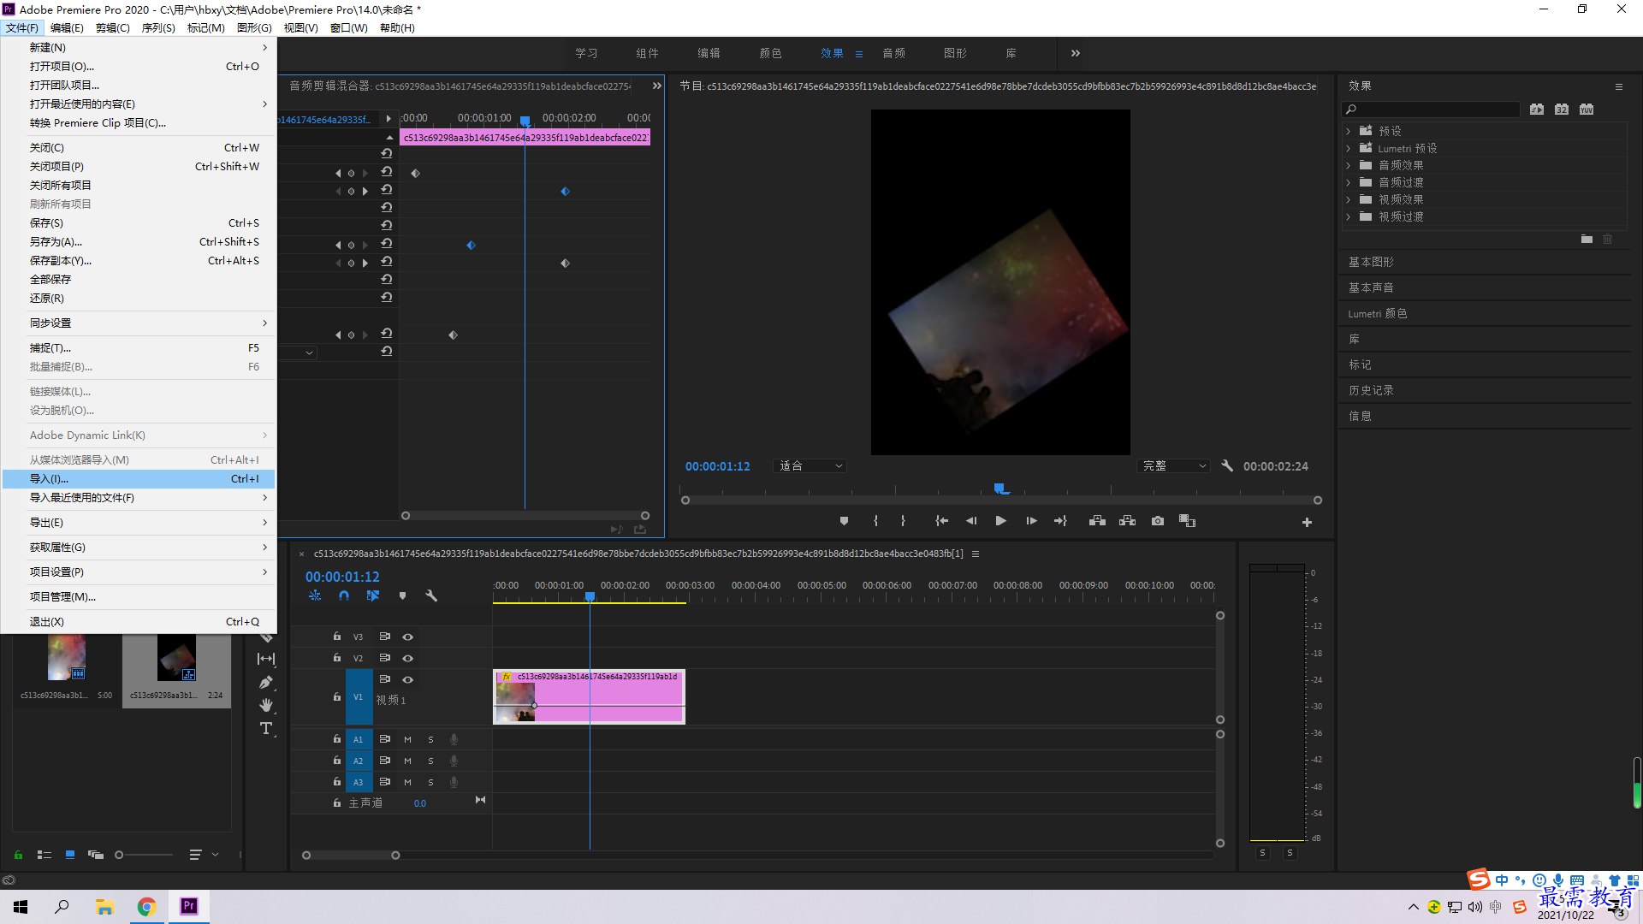
Task: Open the playback resolution 完整 dropdown
Action: tap(1174, 466)
